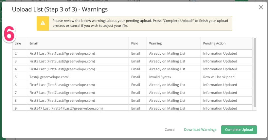This screenshot has height=140, width=268.
Task: Click the warnings table scrollbar
Action: pos(255,73)
